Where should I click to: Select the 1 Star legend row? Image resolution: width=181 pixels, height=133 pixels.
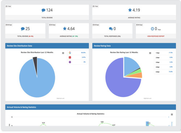[164, 53]
